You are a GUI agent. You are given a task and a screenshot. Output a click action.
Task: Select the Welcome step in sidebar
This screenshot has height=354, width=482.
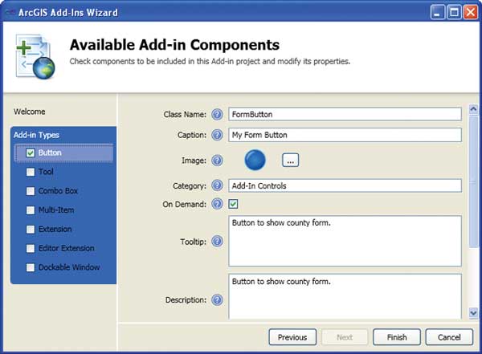pos(30,112)
